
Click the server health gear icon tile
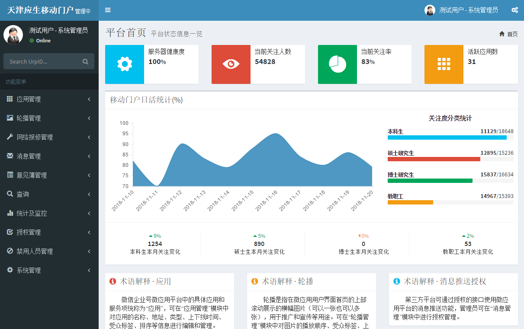(125, 64)
